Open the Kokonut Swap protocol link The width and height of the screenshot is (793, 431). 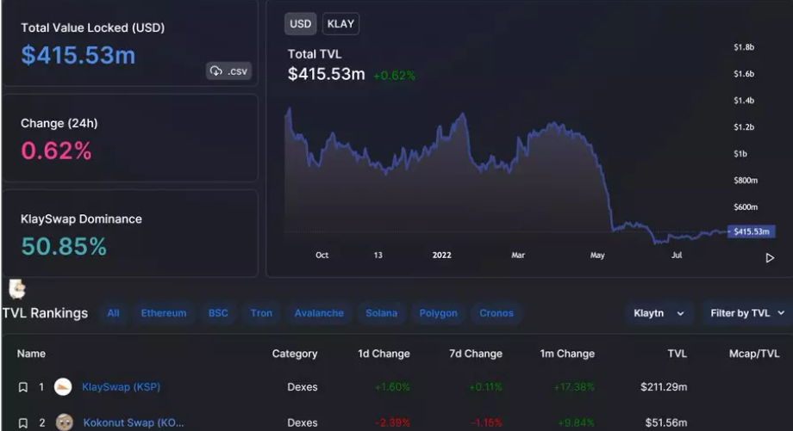tap(134, 423)
